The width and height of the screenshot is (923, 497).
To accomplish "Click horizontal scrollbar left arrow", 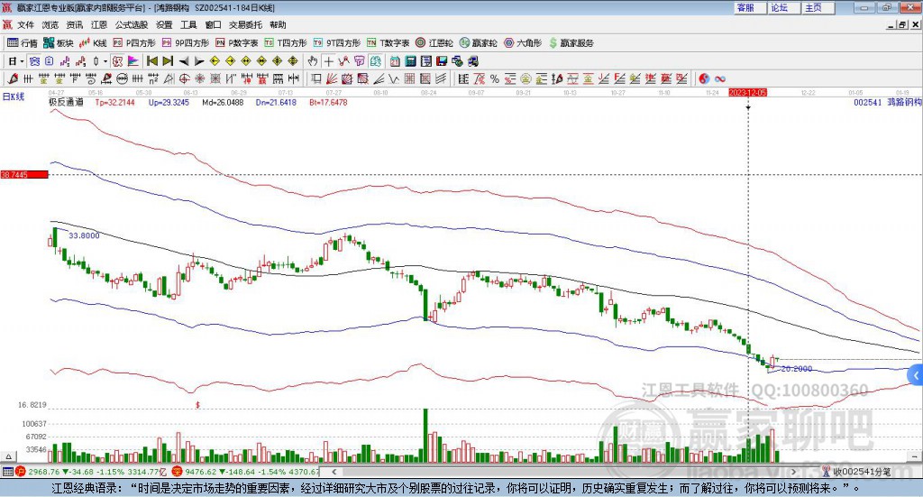I will click(334, 472).
